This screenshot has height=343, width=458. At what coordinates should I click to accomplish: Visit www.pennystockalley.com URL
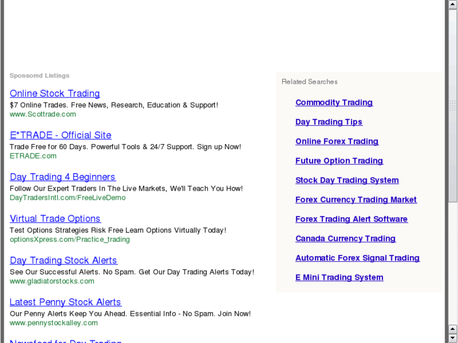coord(54,323)
